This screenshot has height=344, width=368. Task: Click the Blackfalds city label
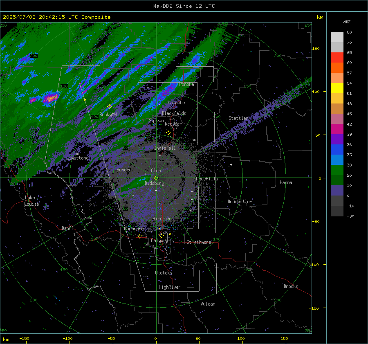pyautogui.click(x=174, y=113)
